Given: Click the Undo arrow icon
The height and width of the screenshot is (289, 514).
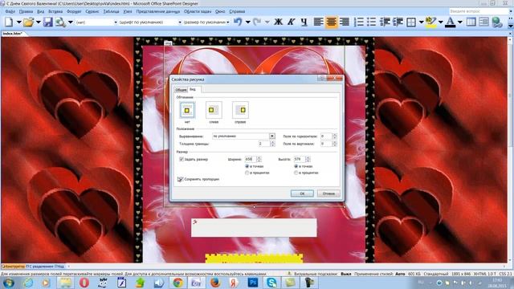Looking at the screenshot, I should pos(238,22).
